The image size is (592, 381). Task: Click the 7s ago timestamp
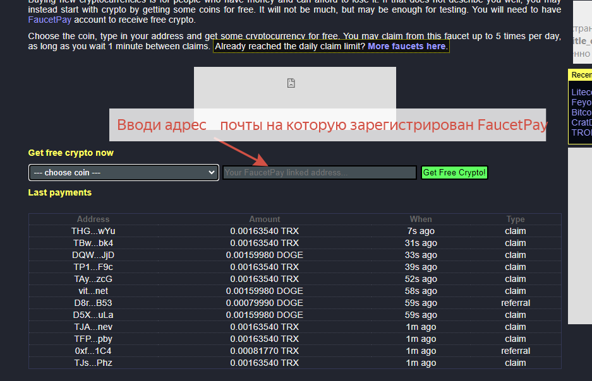(x=421, y=231)
